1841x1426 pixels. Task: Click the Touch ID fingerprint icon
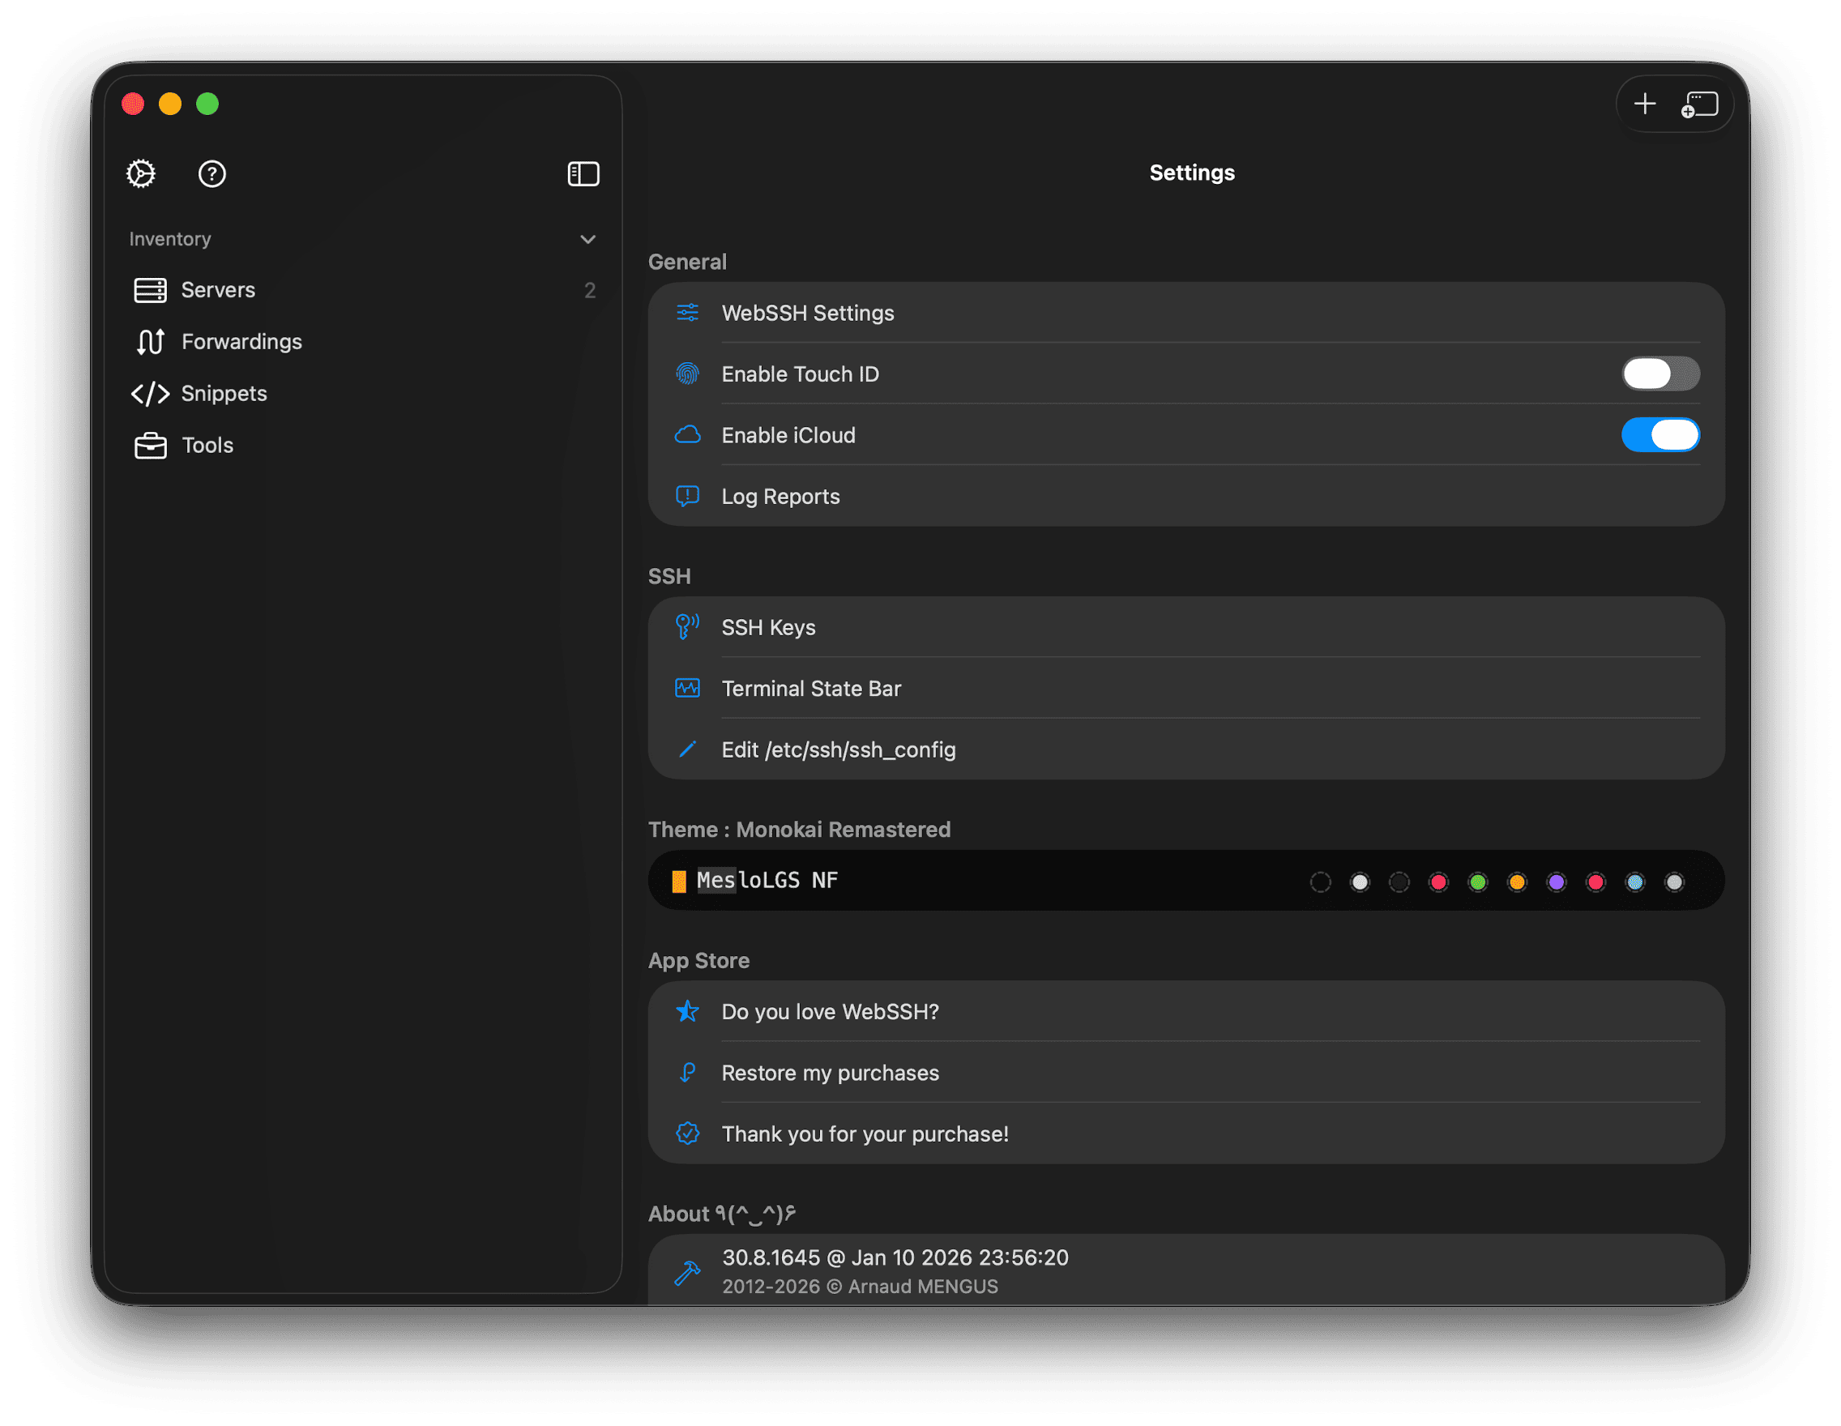tap(688, 374)
